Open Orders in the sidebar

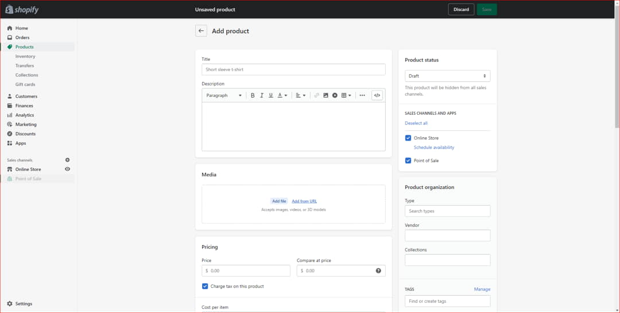[22, 37]
